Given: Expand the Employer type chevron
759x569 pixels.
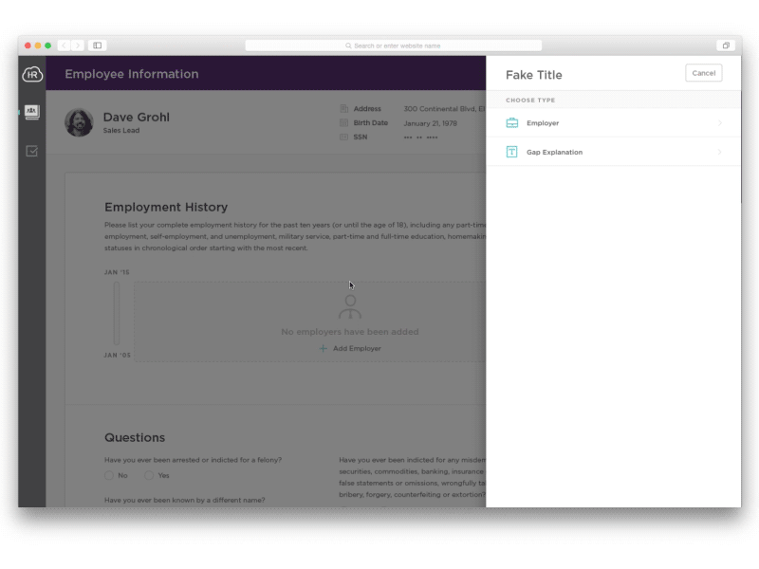Looking at the screenshot, I should pyautogui.click(x=720, y=123).
